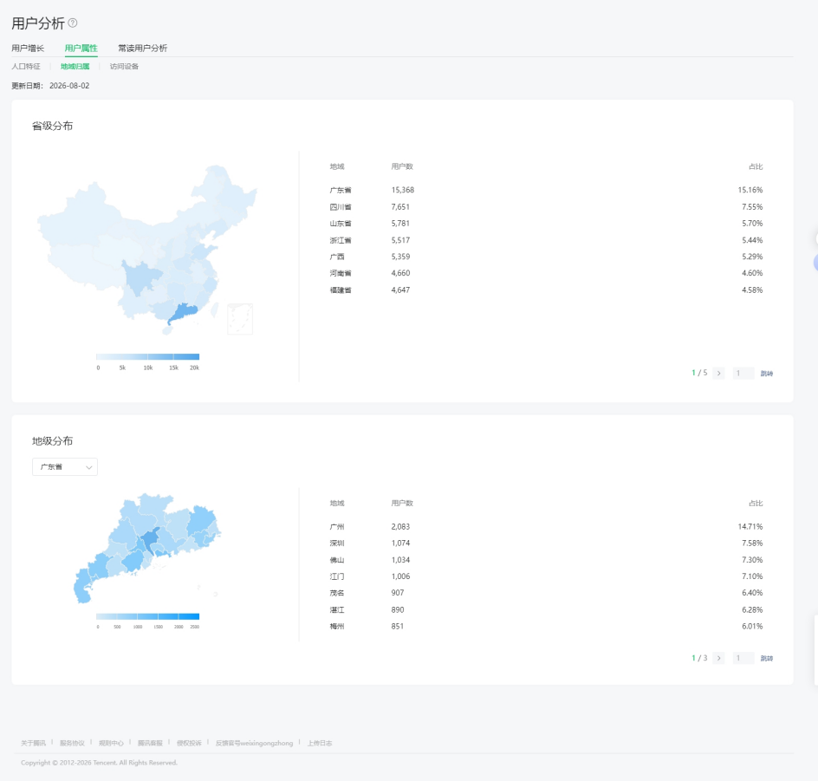Click the 省级分布 map color scale legend
This screenshot has width=818, height=781.
(x=147, y=357)
